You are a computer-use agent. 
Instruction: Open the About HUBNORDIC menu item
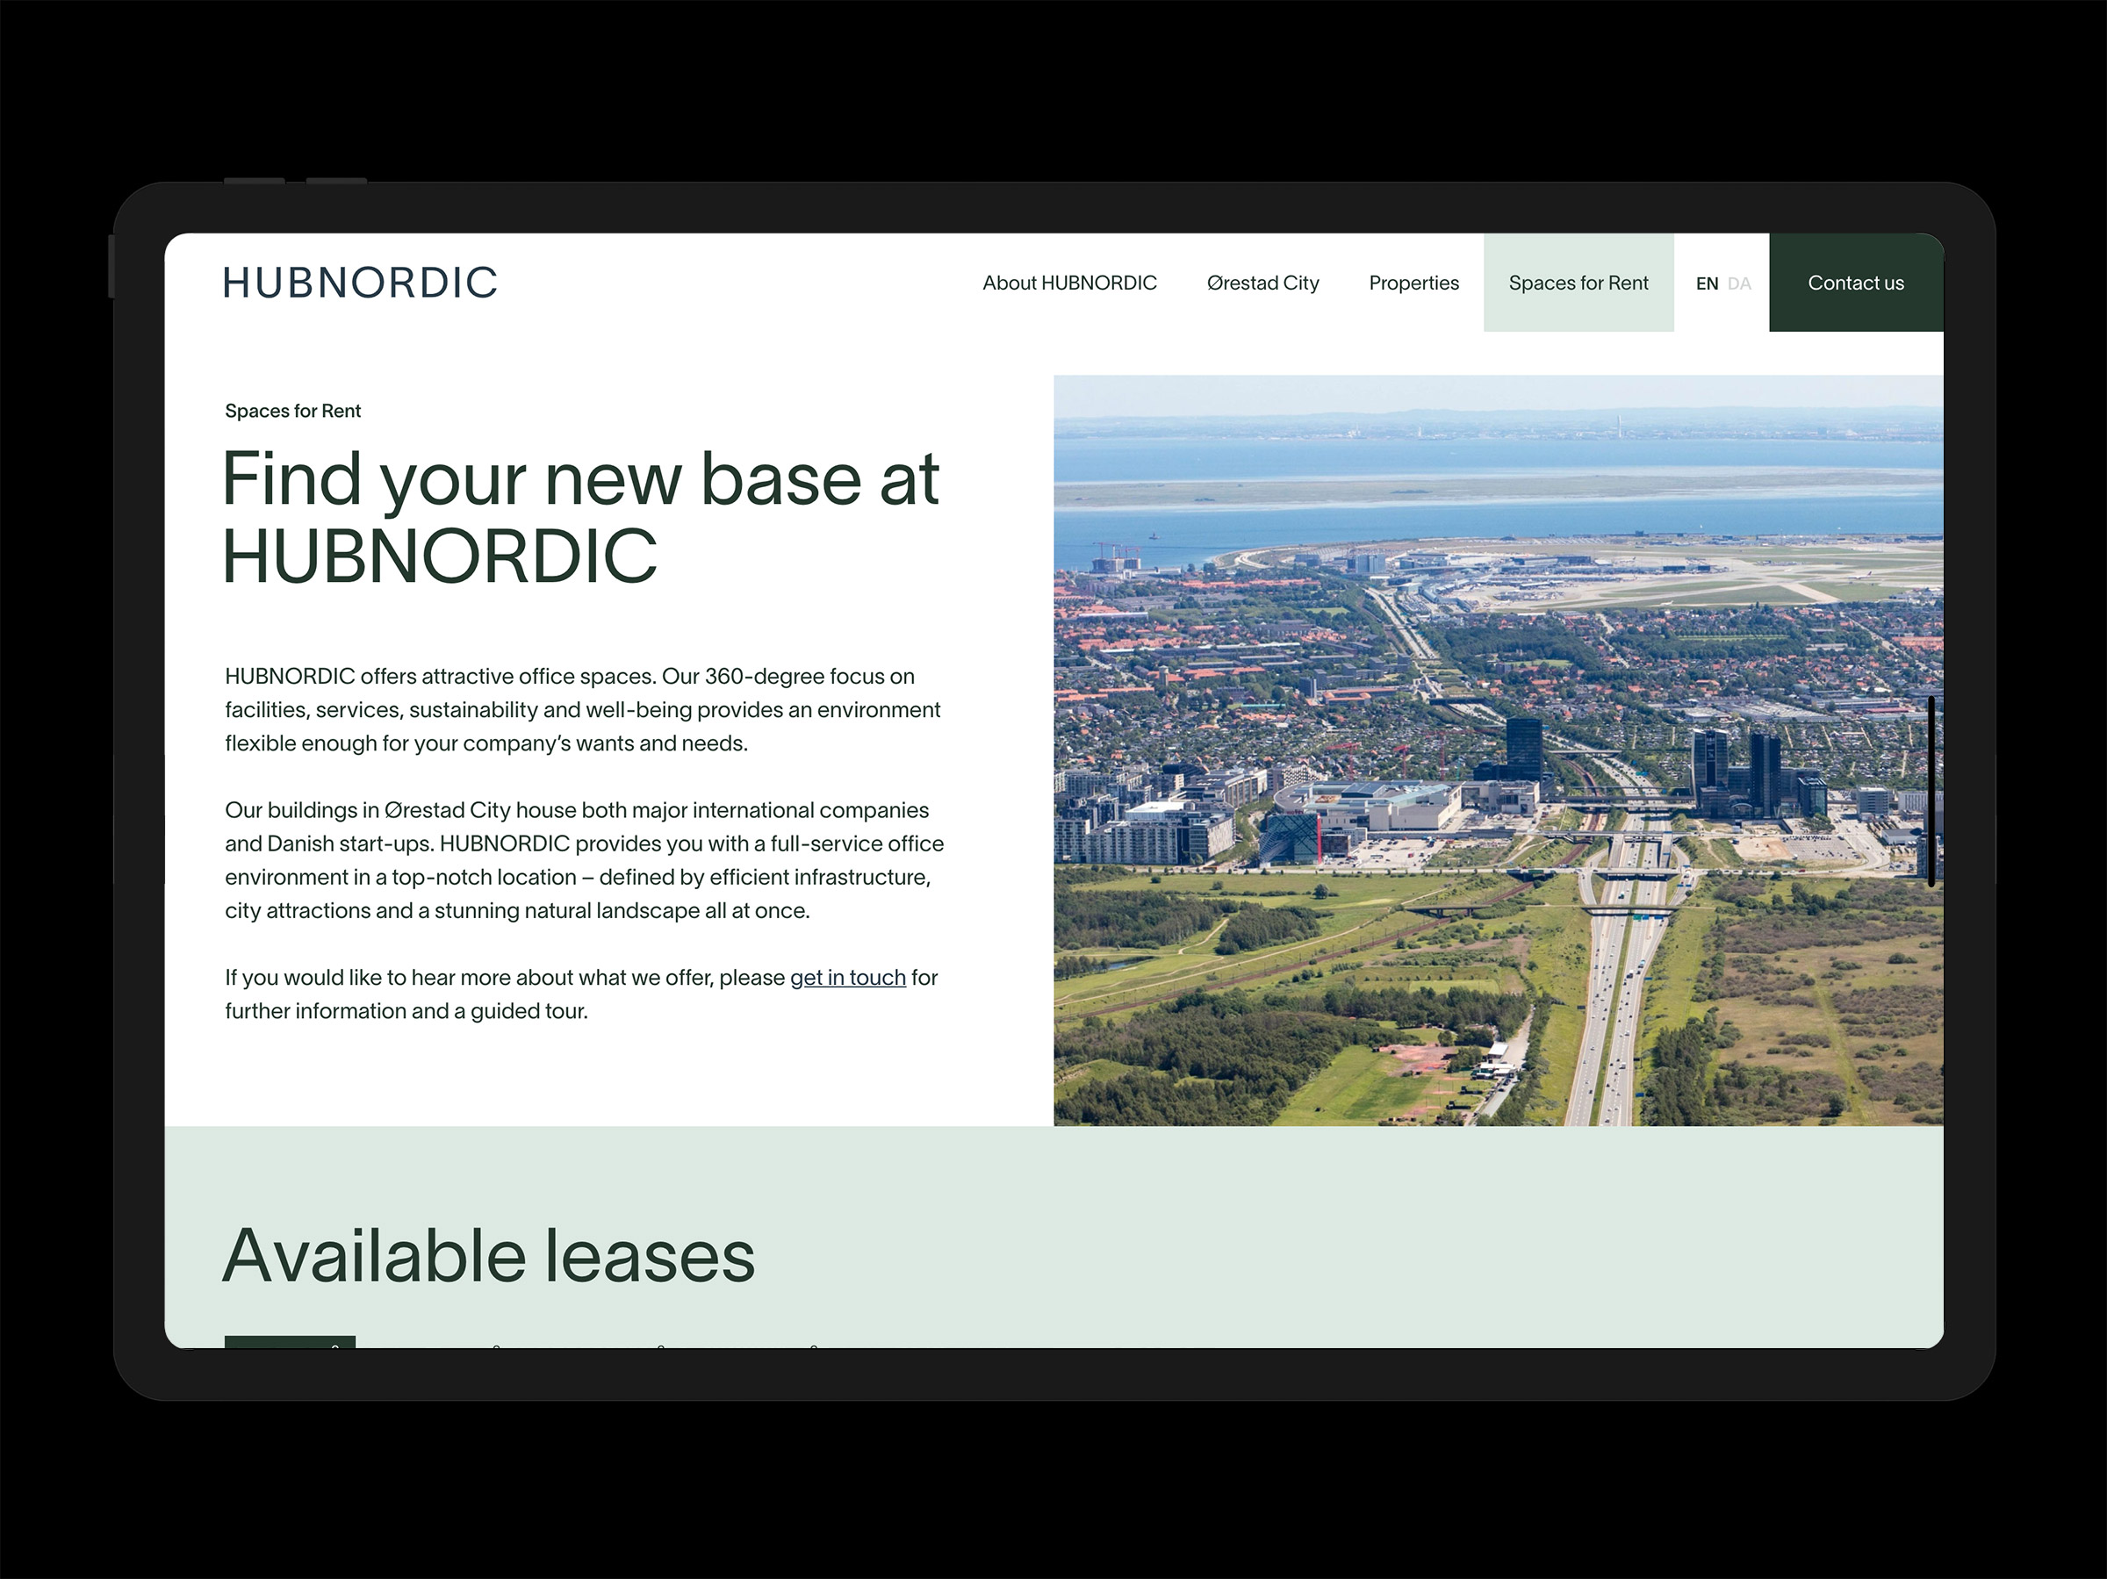pos(1069,283)
